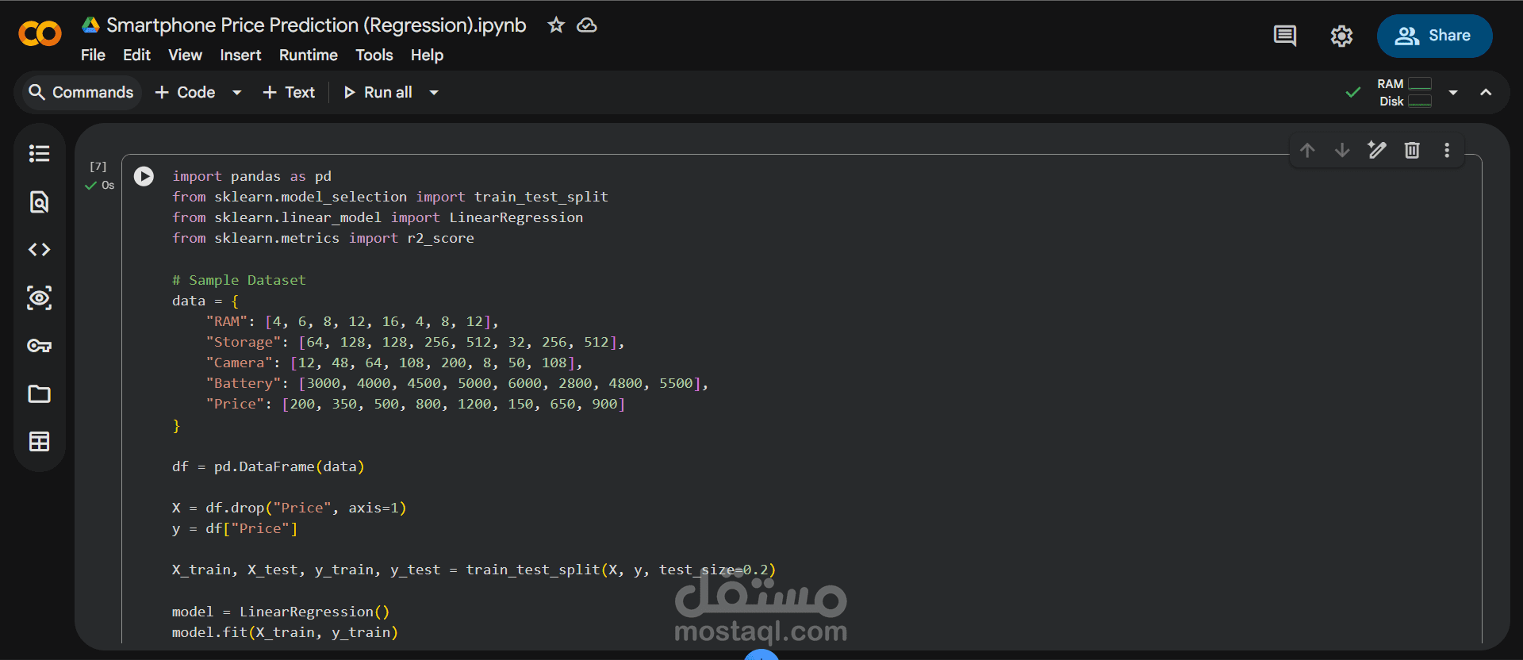Click 'df = pd.DataFrame(data)' line
Image resolution: width=1523 pixels, height=660 pixels.
pyautogui.click(x=268, y=466)
